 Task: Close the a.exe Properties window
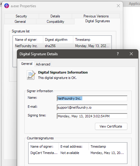(x=118, y=6)
